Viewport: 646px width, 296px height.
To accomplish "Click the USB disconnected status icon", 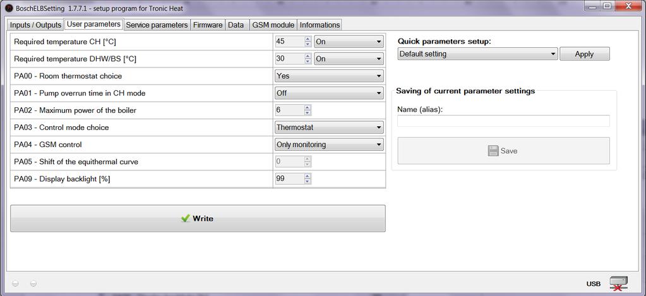I will (619, 283).
